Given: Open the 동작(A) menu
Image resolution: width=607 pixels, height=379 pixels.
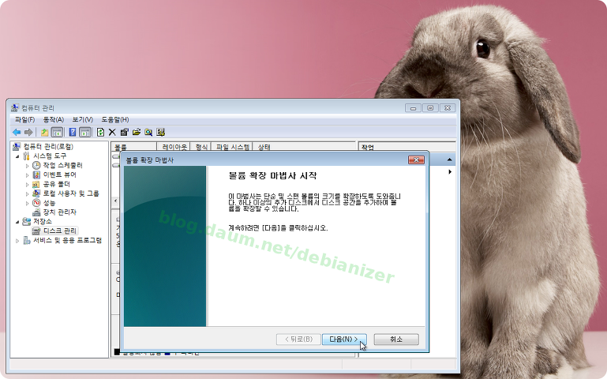Looking at the screenshot, I should coord(54,120).
